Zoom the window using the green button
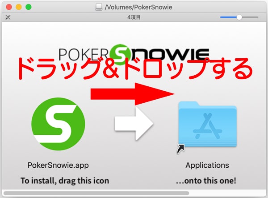The image size is (268, 198). pyautogui.click(x=28, y=7)
